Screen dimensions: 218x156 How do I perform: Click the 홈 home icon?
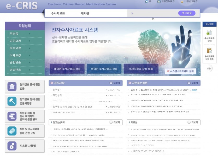pyautogui.click(x=146, y=2)
